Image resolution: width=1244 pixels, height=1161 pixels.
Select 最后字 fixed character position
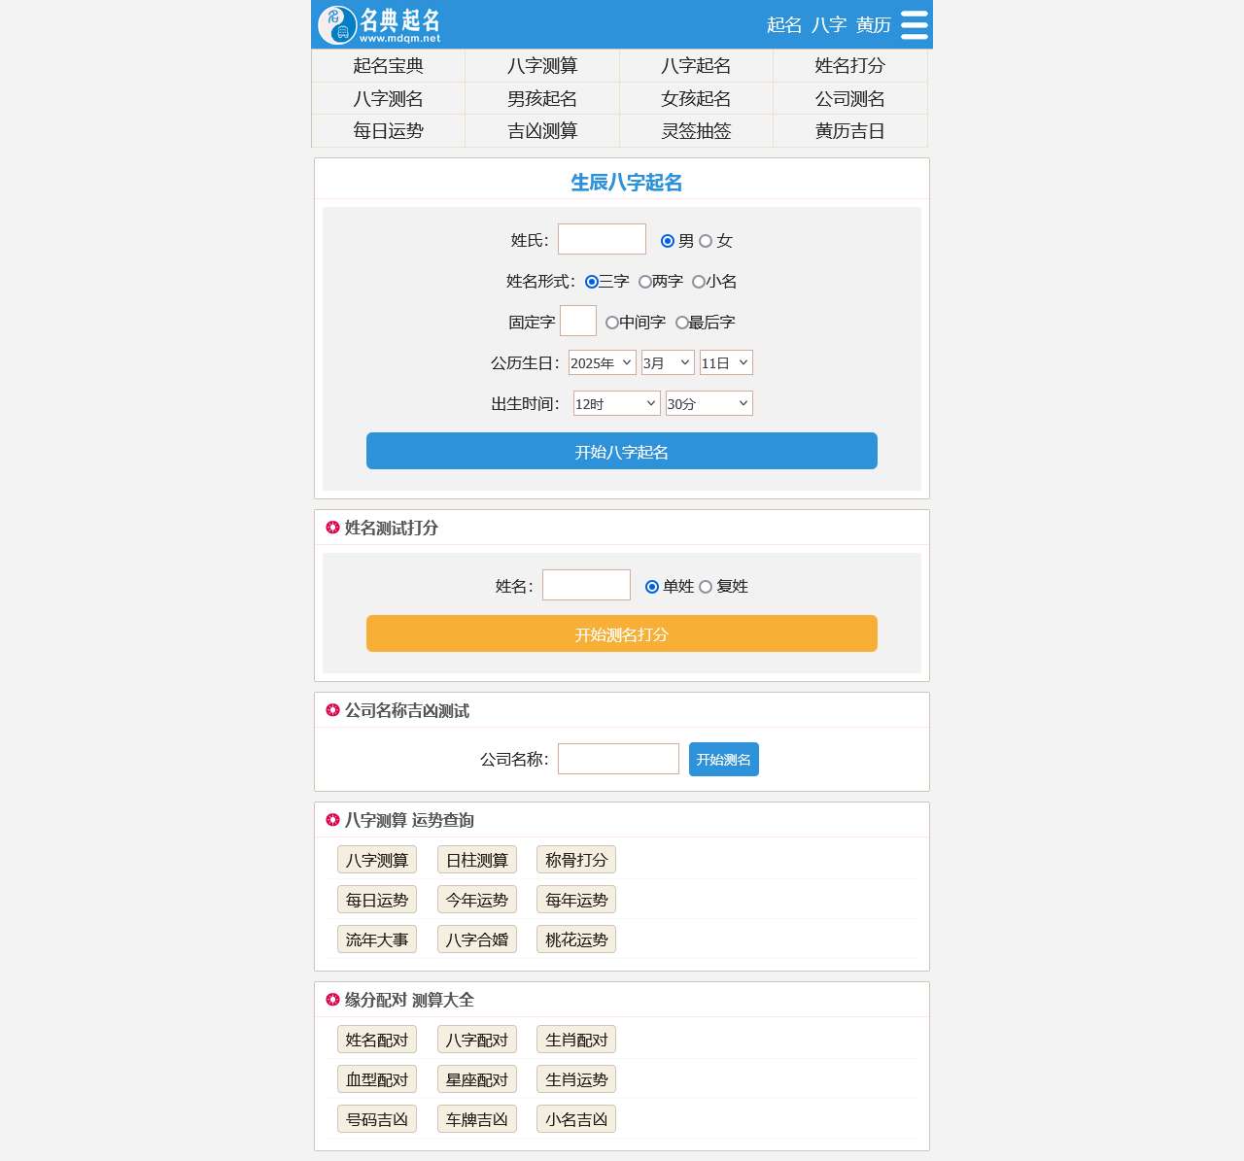pyautogui.click(x=682, y=323)
